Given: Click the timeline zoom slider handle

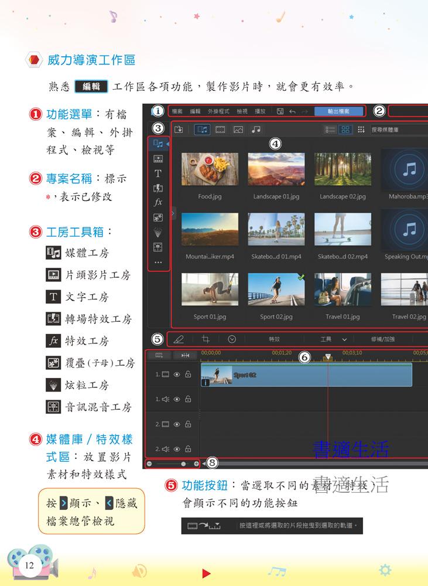Looking at the screenshot, I should (x=183, y=464).
